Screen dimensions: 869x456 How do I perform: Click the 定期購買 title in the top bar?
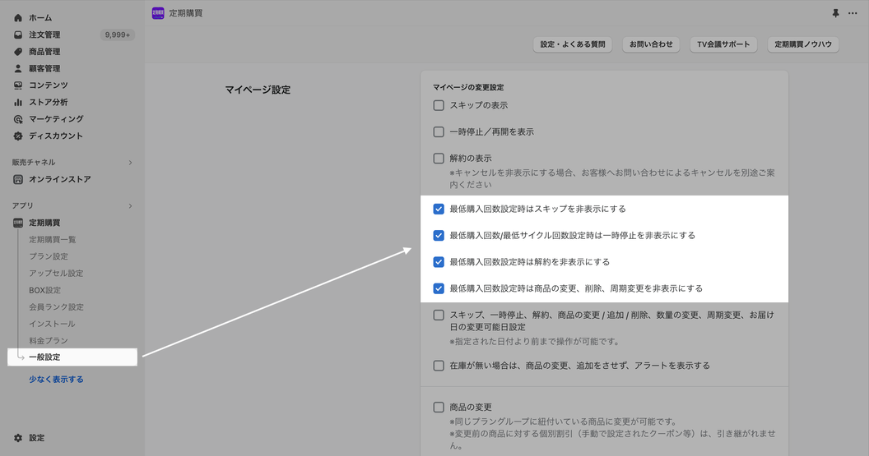coord(186,13)
